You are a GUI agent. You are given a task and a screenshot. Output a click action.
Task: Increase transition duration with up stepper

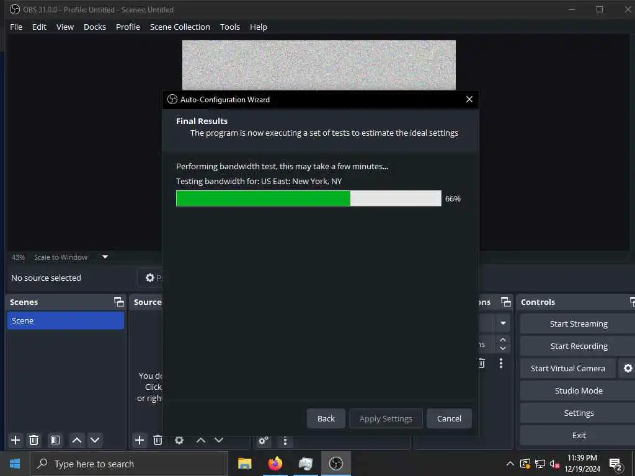pos(503,340)
